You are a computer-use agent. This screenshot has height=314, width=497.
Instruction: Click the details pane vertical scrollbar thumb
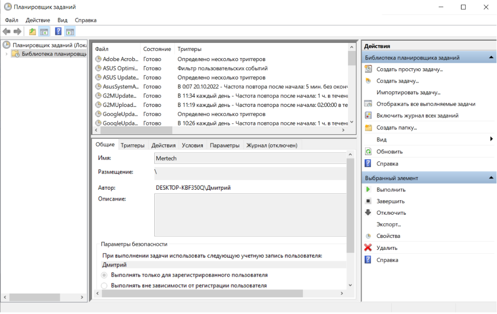(x=350, y=205)
